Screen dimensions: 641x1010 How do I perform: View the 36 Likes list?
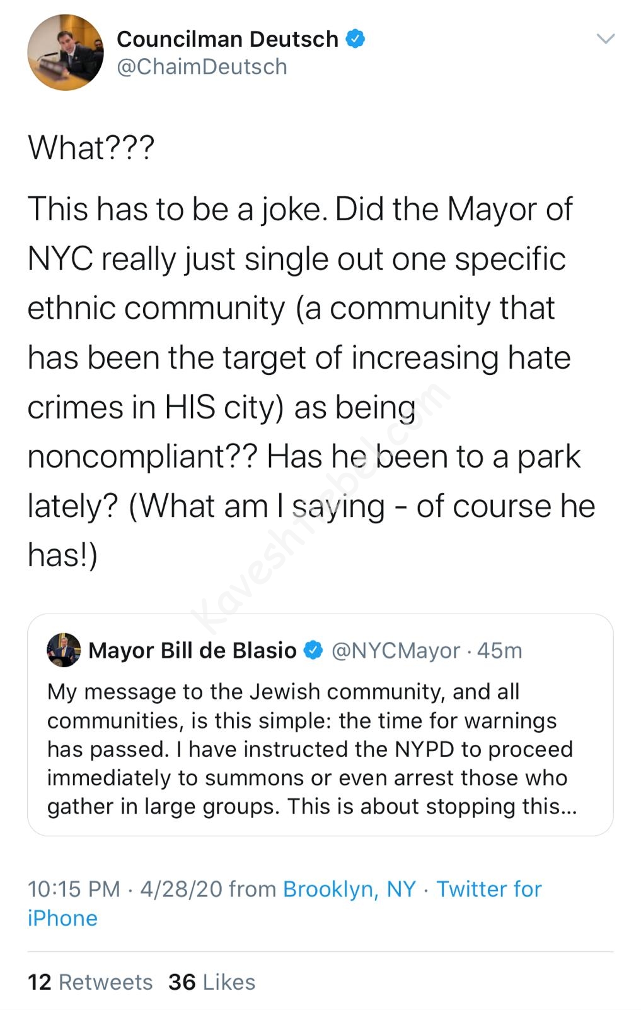coord(212,982)
